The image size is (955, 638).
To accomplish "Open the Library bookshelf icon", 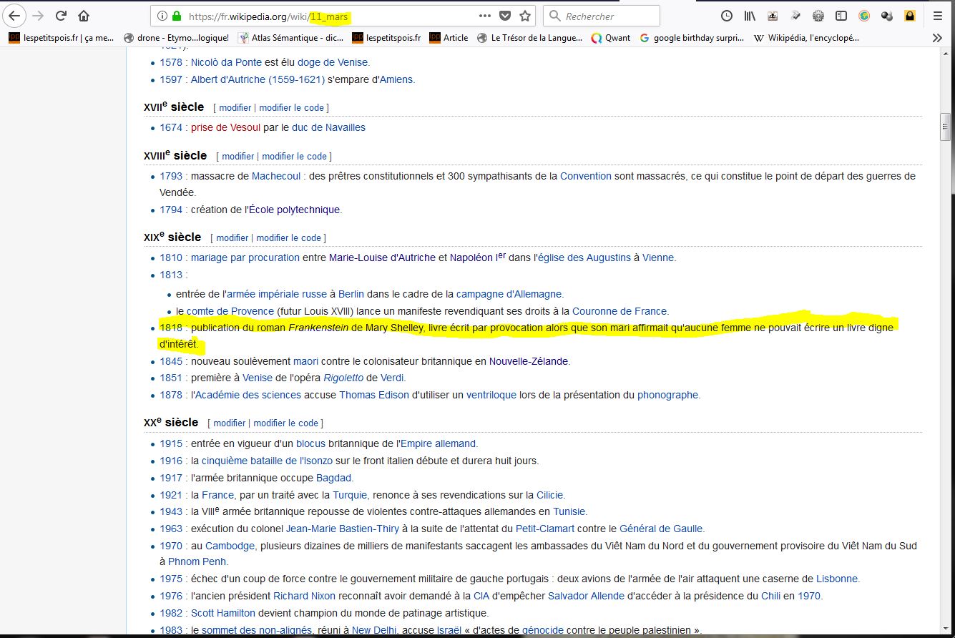I will (750, 16).
